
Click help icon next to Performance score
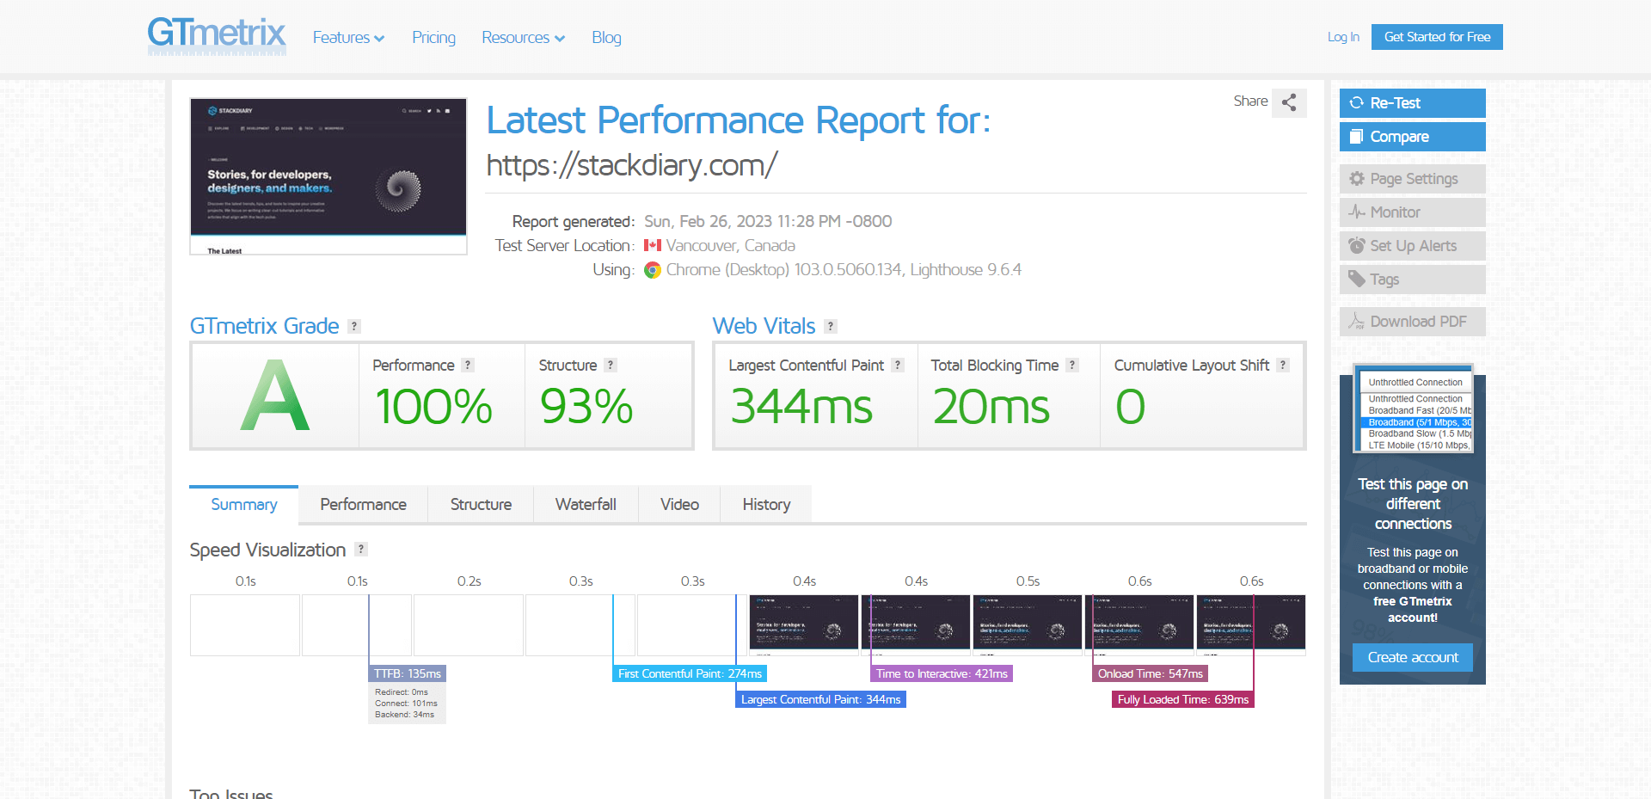click(468, 366)
